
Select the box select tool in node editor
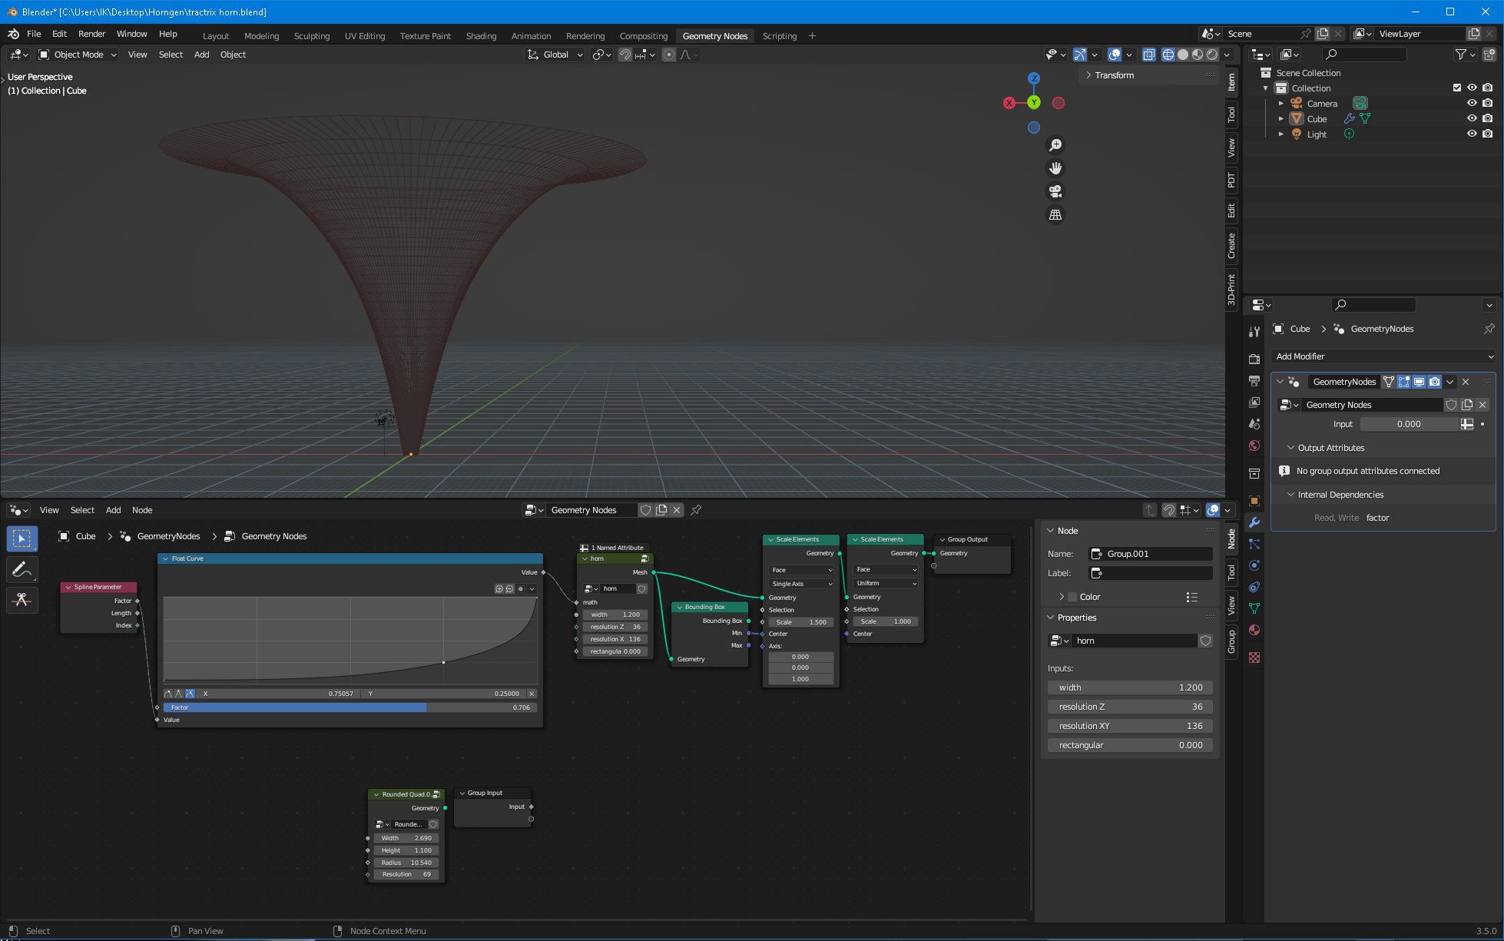[x=22, y=538]
